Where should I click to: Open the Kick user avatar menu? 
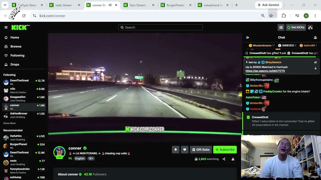click(x=310, y=27)
